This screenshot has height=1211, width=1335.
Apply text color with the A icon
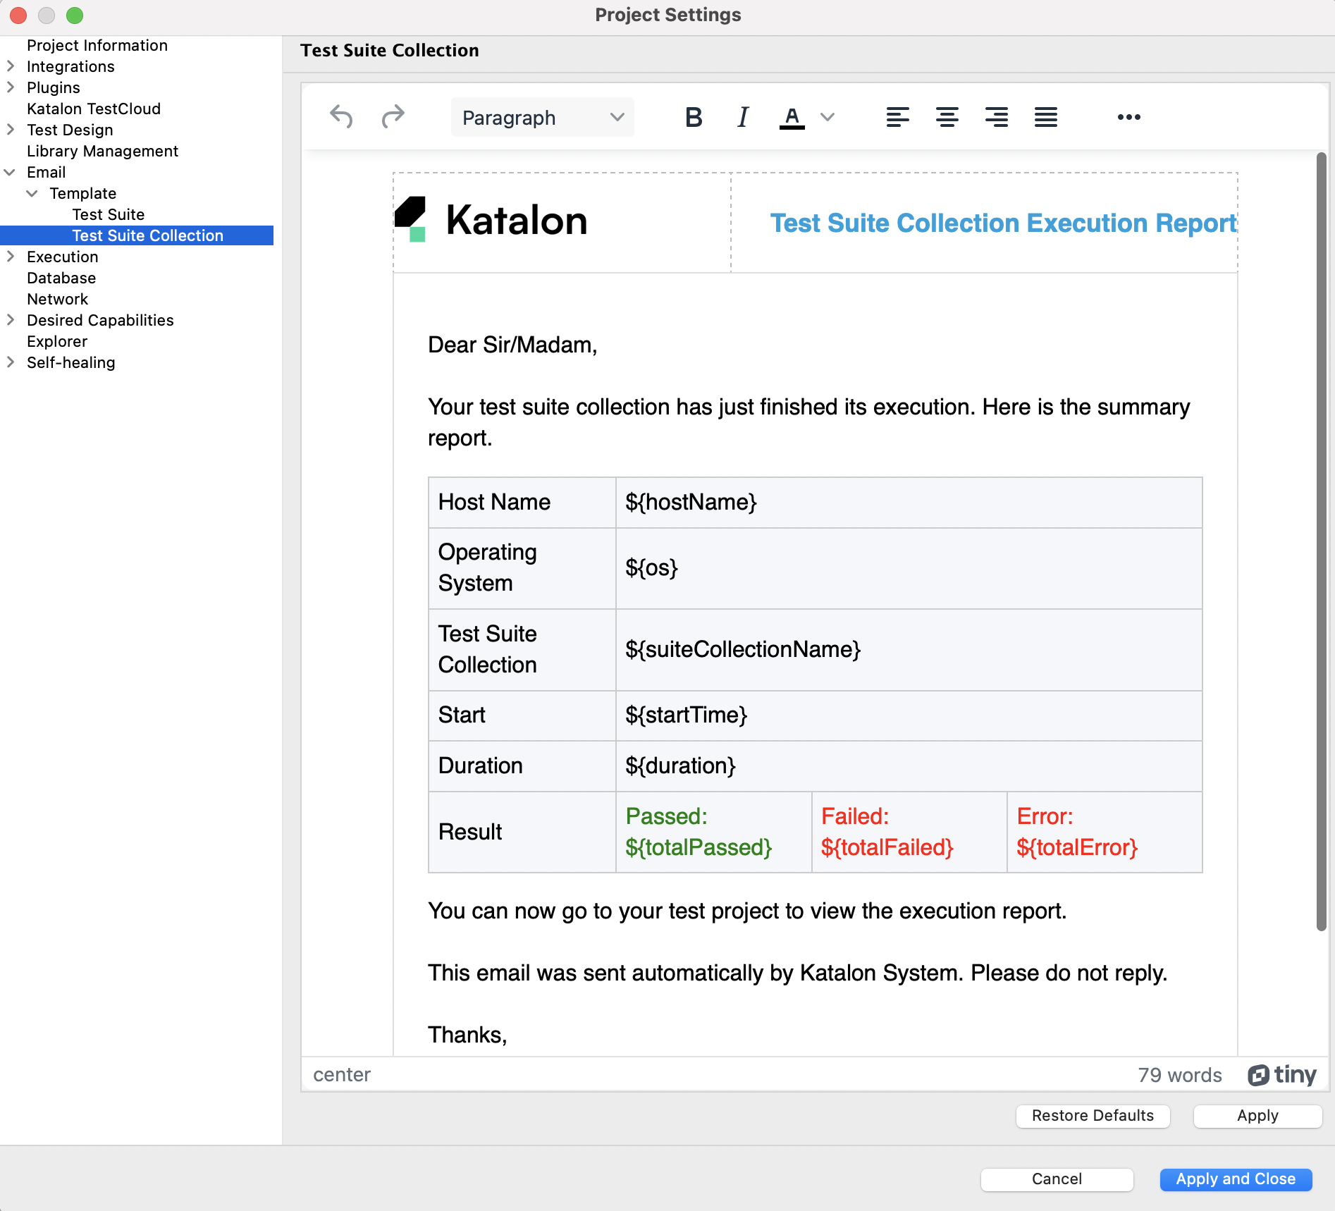coord(792,117)
